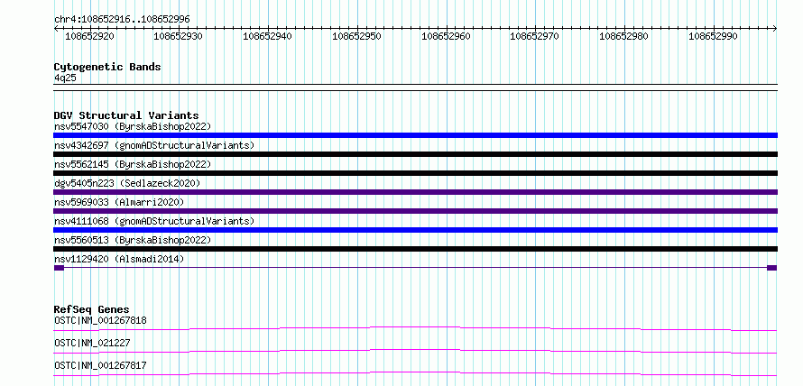Click the blue bar below nsv4111068
Image resolution: width=803 pixels, height=386 pixels.
point(415,230)
